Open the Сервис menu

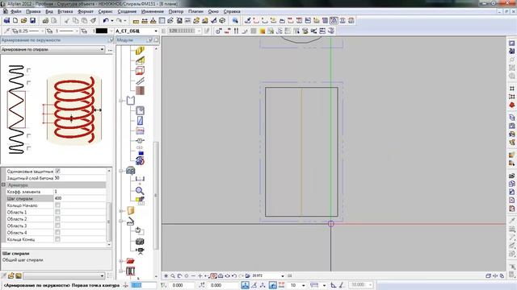click(106, 11)
